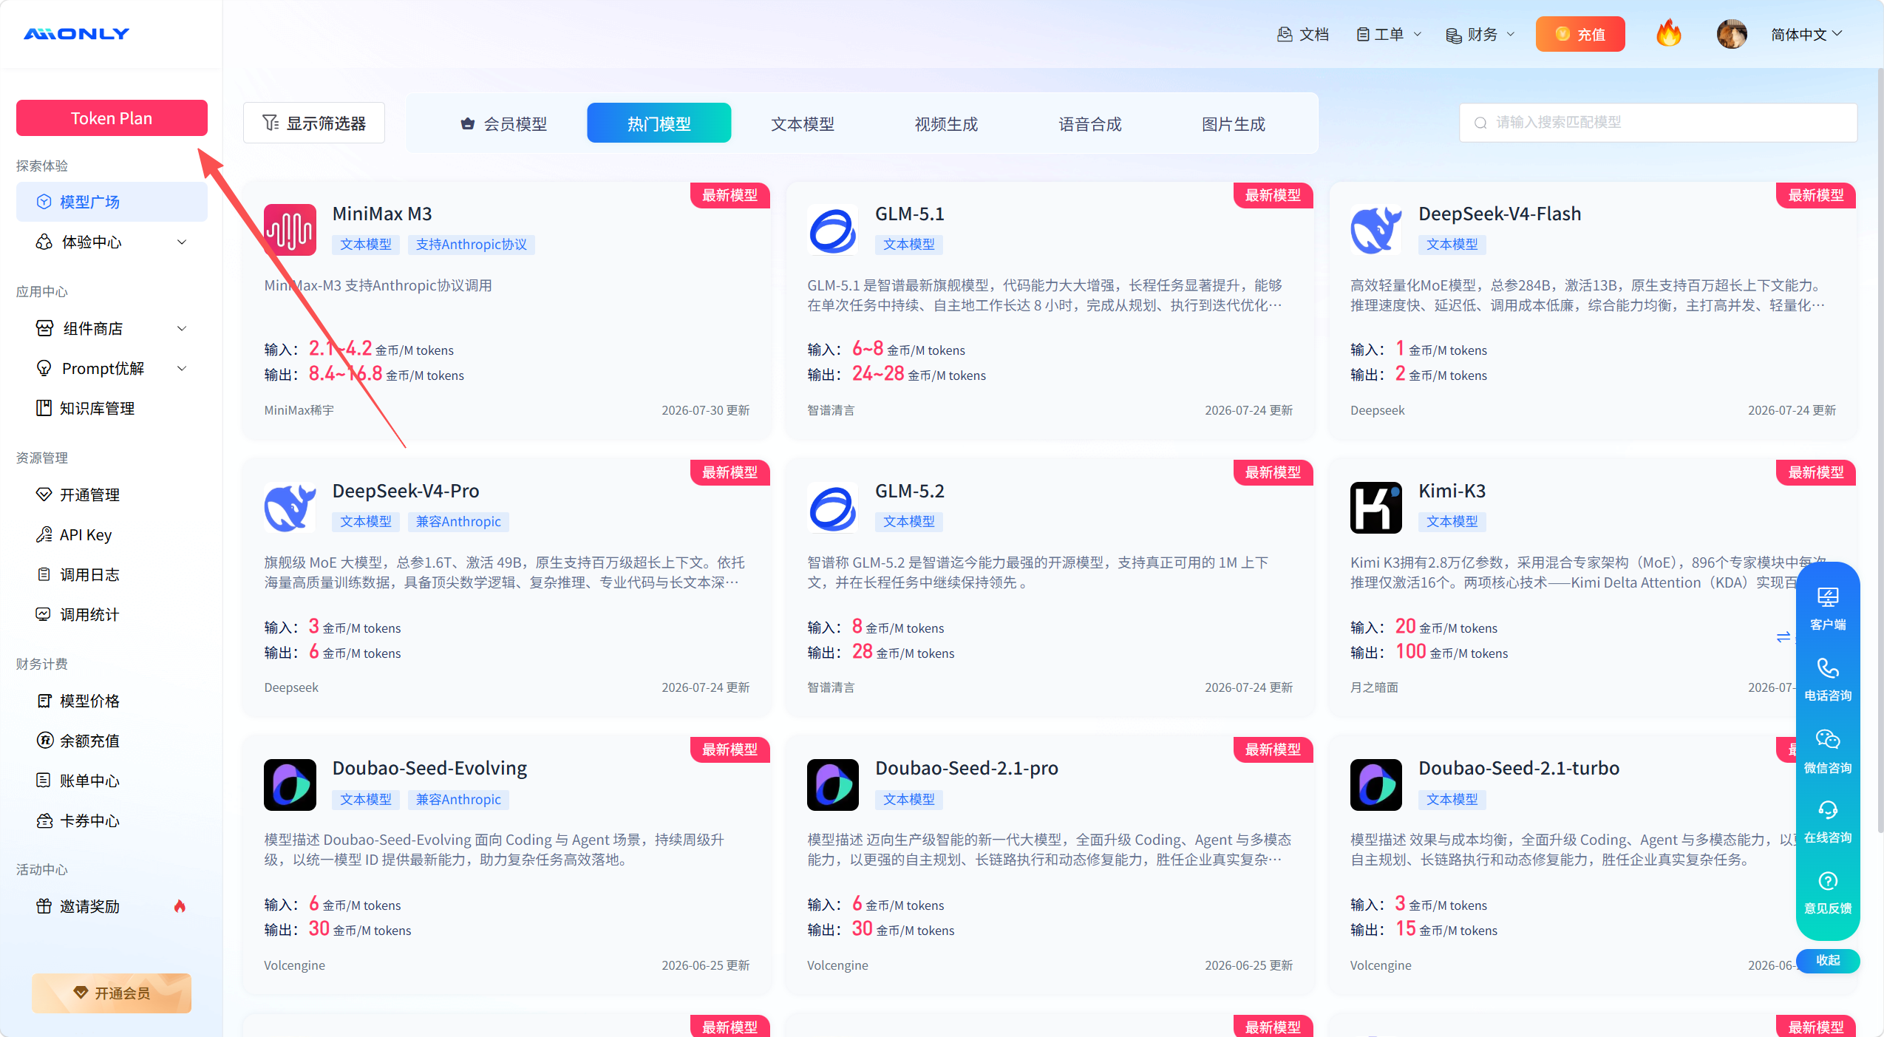Image resolution: width=1884 pixels, height=1037 pixels.
Task: Click the Kimi-K3 model logo
Action: click(x=1375, y=507)
